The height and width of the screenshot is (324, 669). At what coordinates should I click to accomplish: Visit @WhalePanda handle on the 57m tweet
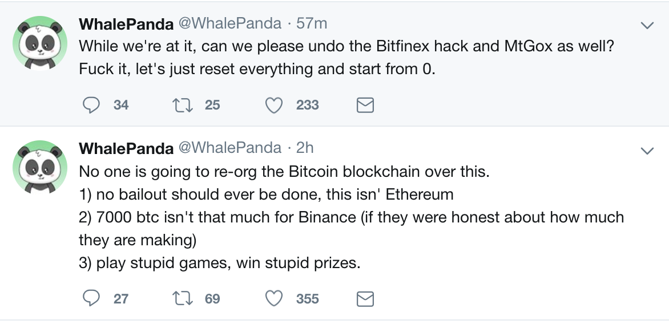tap(229, 23)
